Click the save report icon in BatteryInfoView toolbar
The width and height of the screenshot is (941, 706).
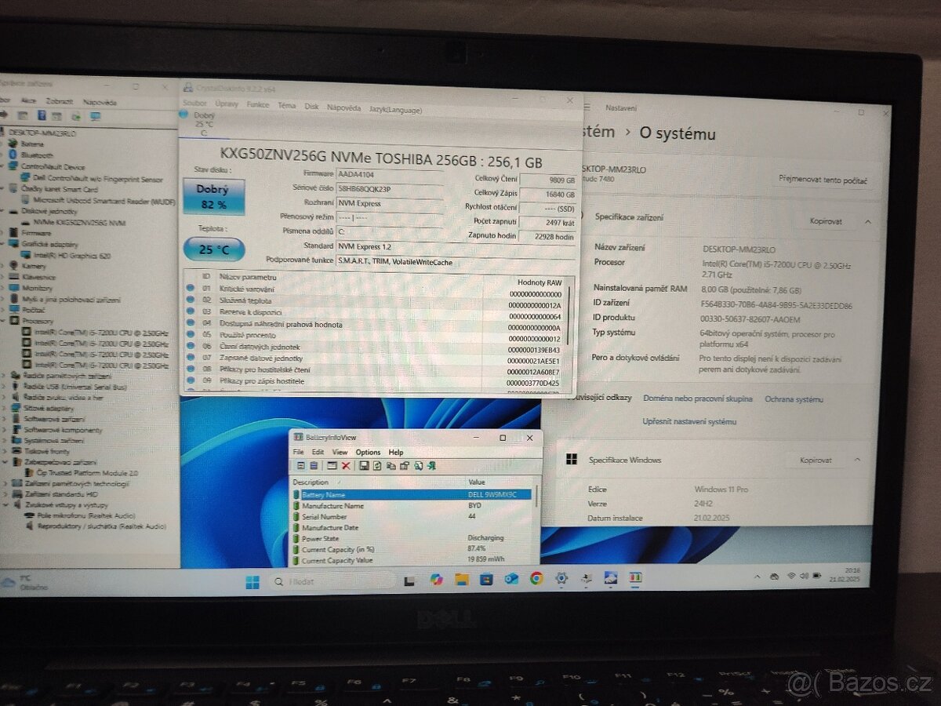pos(363,465)
